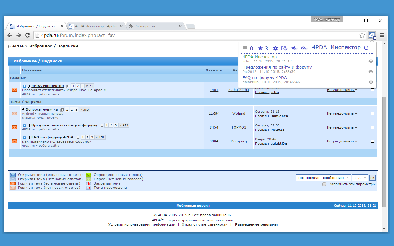Click the 4PDA Inspector extension toolbar icon
The image size is (394, 246).
click(x=372, y=35)
